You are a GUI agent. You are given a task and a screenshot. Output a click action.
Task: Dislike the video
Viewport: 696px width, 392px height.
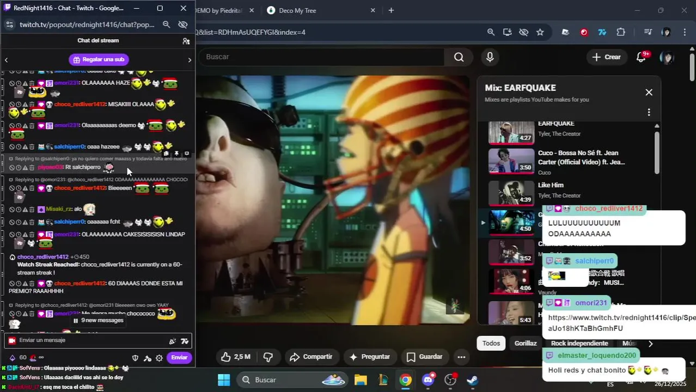click(268, 357)
